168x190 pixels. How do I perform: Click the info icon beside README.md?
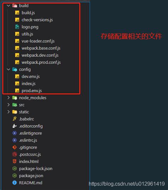tap(15, 183)
